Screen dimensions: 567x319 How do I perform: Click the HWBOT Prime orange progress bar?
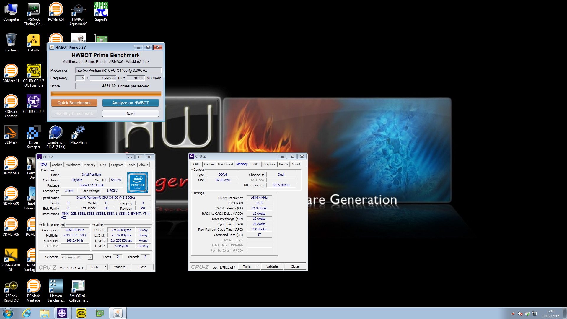tap(106, 94)
